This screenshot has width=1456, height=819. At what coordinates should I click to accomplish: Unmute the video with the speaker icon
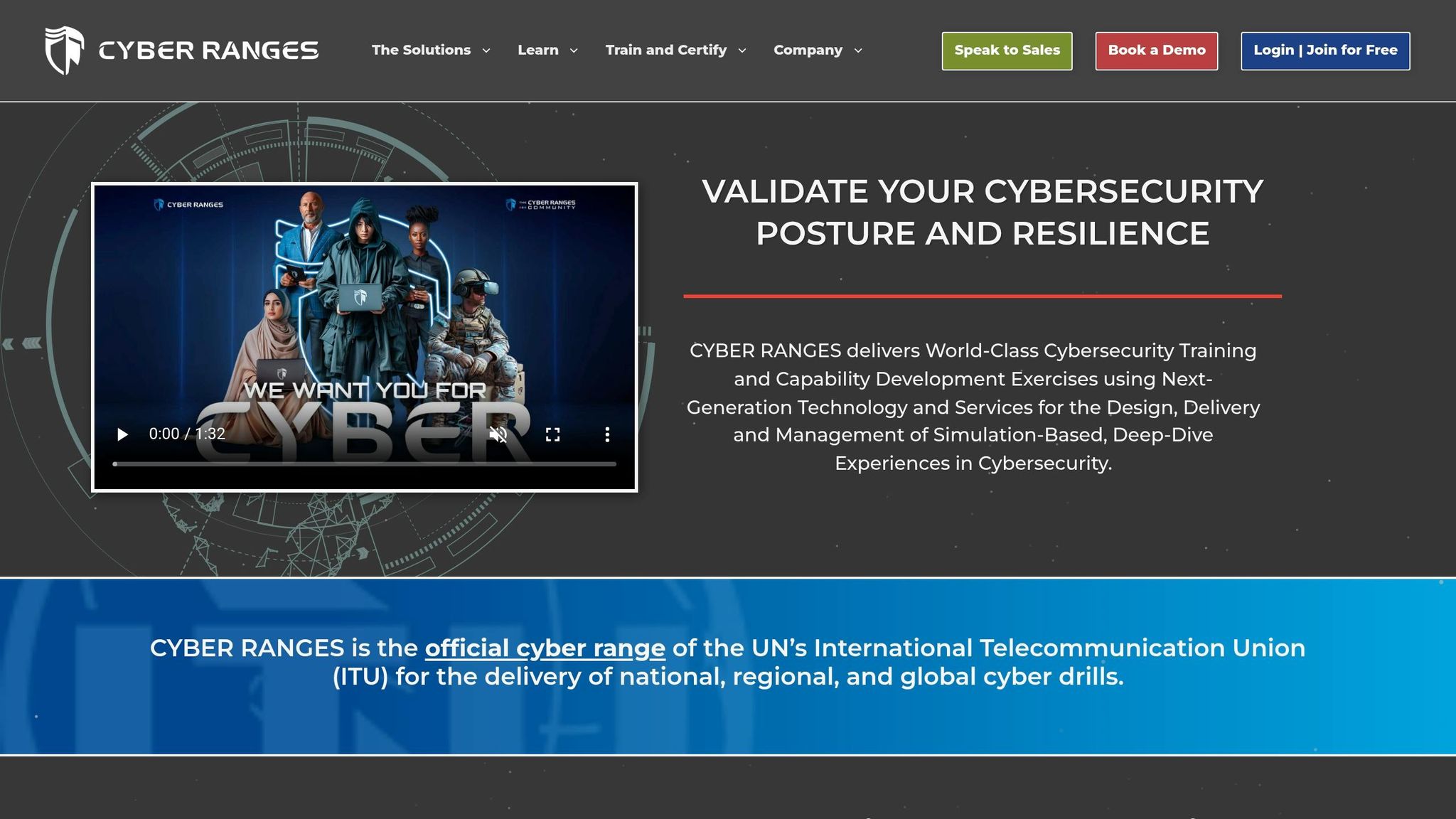click(498, 434)
